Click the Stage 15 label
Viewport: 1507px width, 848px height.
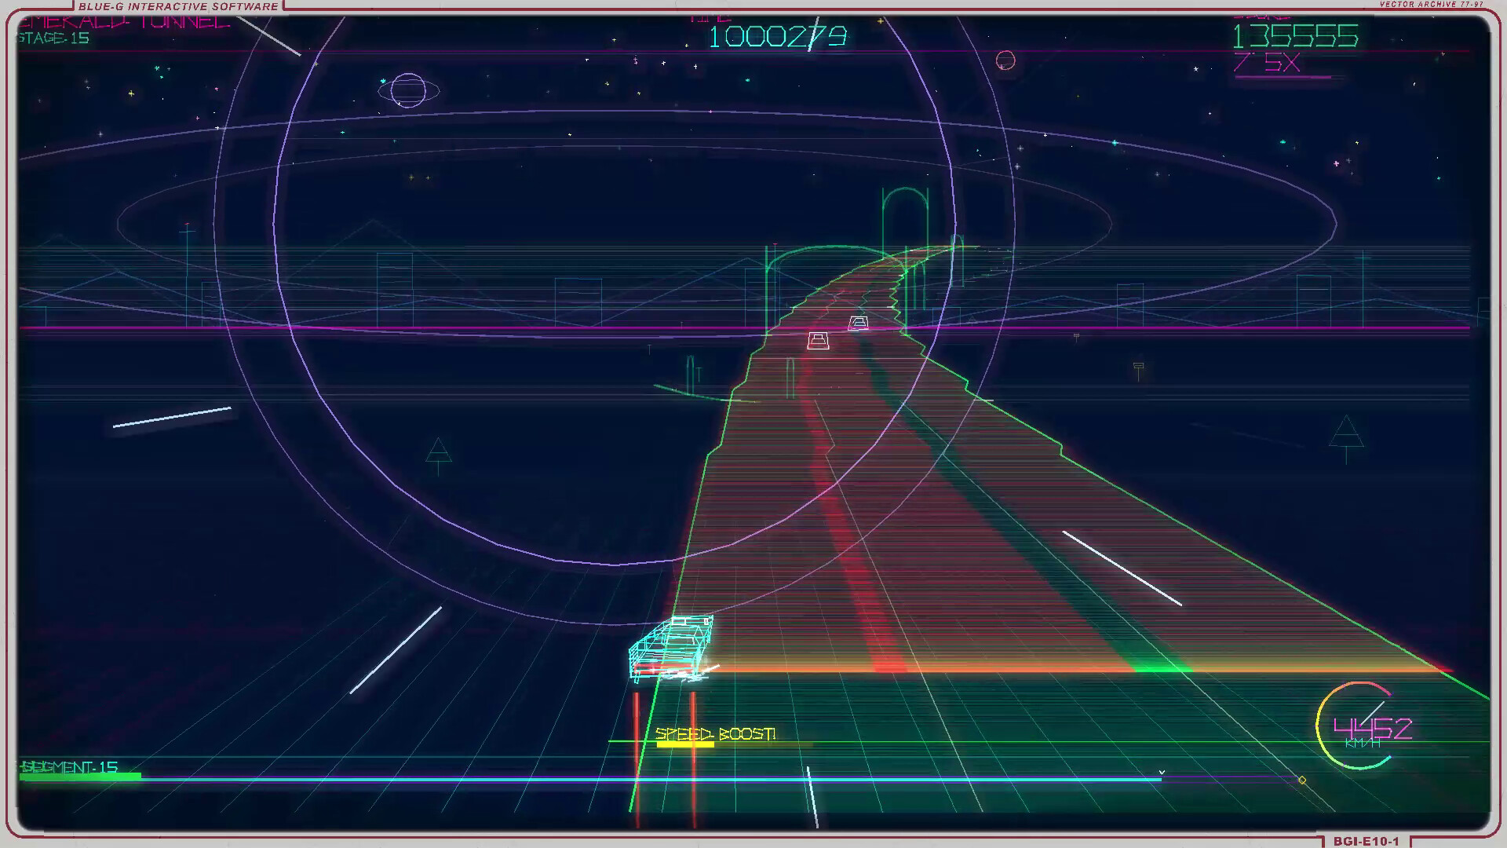click(53, 38)
